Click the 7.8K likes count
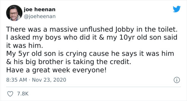The height and width of the screenshot is (101, 187). 23,94
